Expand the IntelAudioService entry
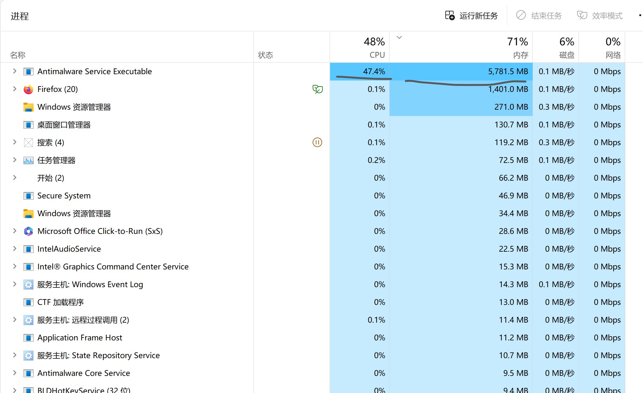The width and height of the screenshot is (643, 393). coord(15,249)
